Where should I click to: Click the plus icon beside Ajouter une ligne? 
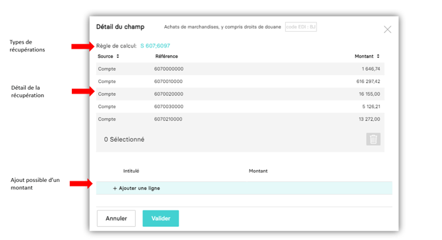[x=115, y=188]
